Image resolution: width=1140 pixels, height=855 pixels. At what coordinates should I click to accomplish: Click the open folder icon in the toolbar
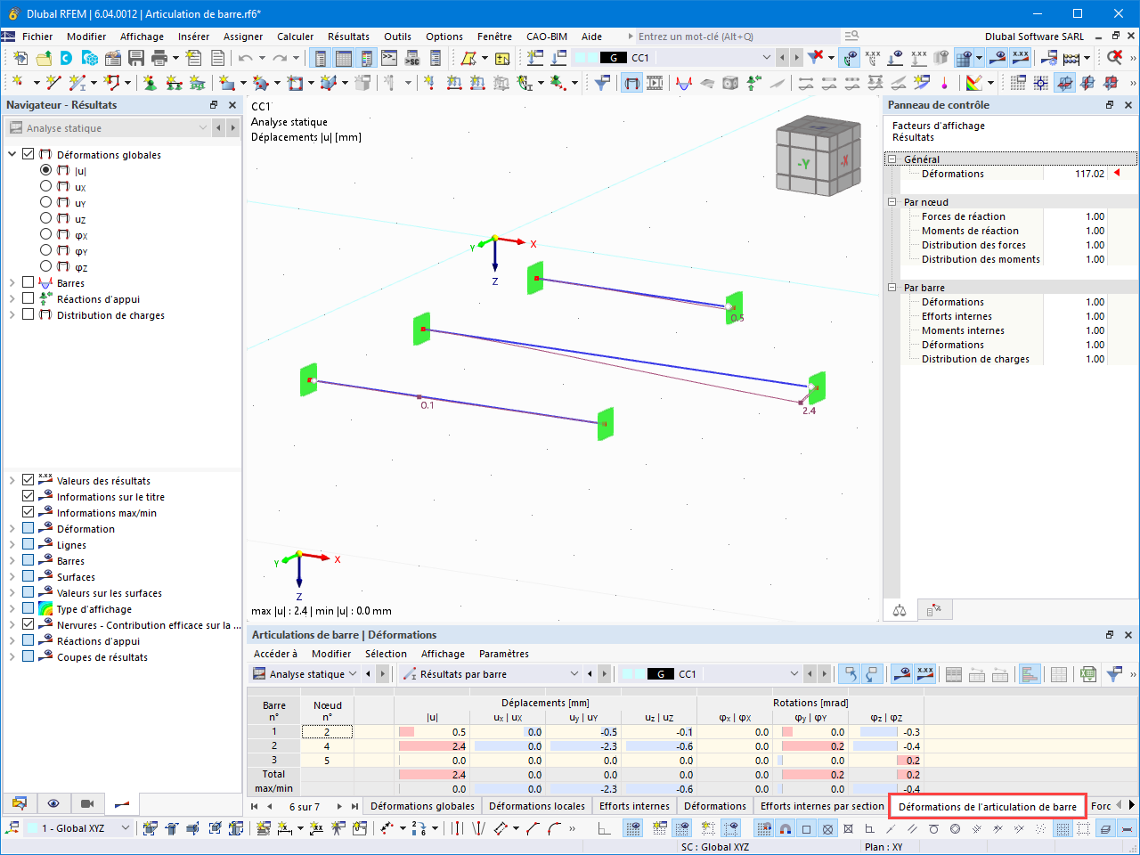pyautogui.click(x=44, y=58)
